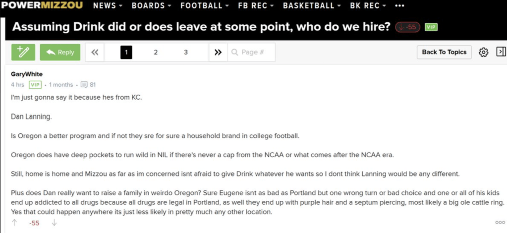Go to page 2 of thread
The width and height of the screenshot is (507, 233).
pos(156,52)
